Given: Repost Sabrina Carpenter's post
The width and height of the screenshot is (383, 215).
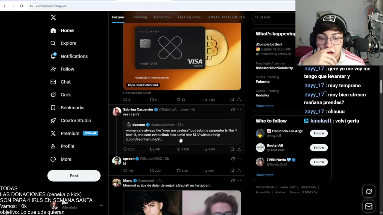Looking at the screenshot, I should pyautogui.click(x=155, y=149).
